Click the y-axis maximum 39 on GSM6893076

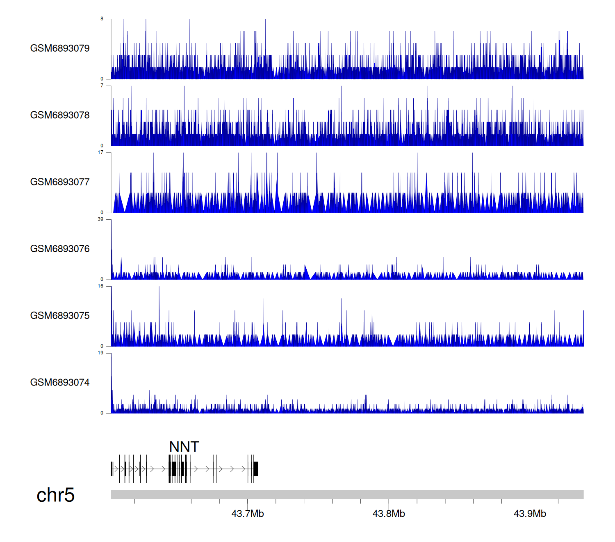pyautogui.click(x=100, y=219)
